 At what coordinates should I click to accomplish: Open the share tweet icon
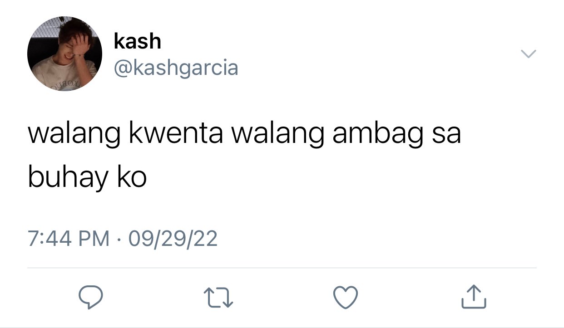474,297
